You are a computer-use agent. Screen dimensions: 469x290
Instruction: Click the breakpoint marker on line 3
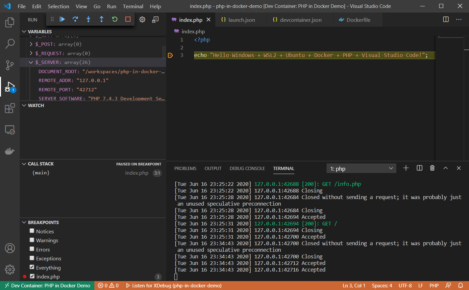170,55
